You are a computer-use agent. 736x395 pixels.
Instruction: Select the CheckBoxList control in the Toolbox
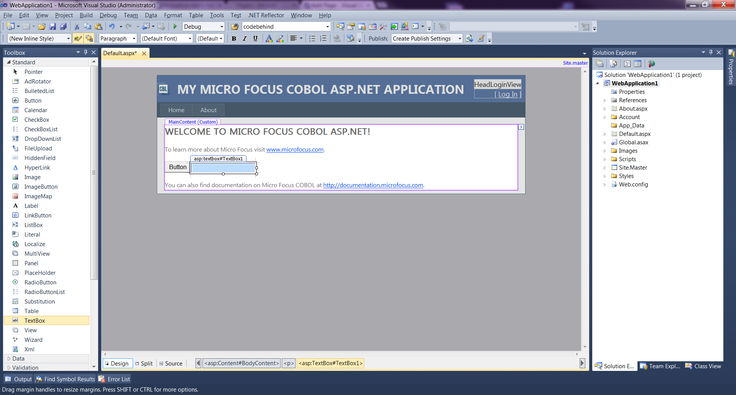(47, 129)
